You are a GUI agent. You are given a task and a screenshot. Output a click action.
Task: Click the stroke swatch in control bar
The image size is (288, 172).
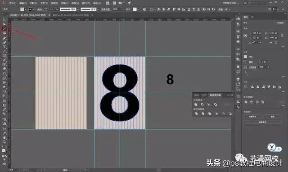(x=30, y=9)
